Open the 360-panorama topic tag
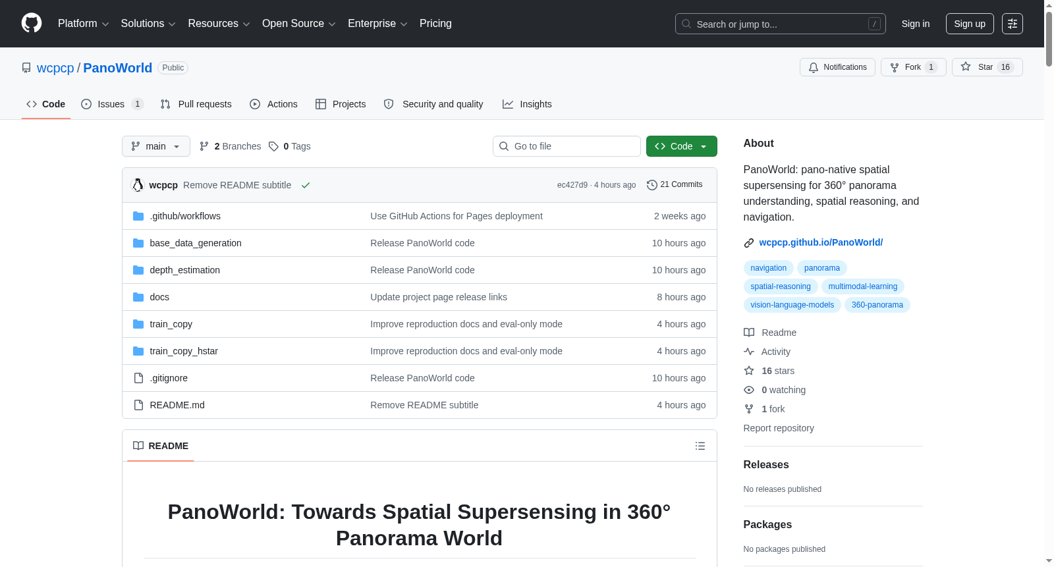Screen dimensions: 1054x567 click(877, 305)
